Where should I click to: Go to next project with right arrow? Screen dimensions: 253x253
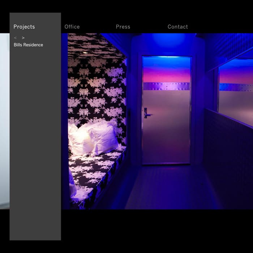pyautogui.click(x=23, y=38)
